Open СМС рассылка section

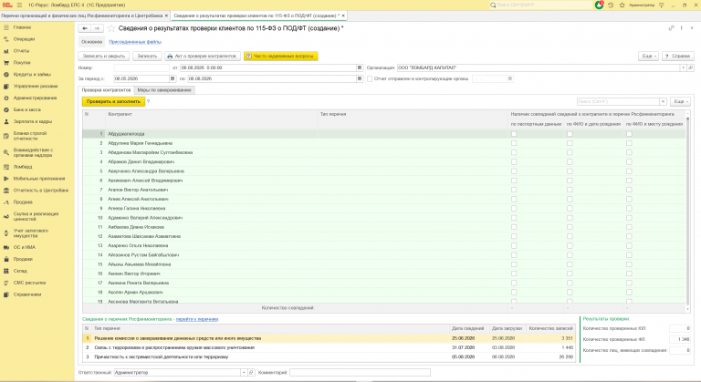click(29, 283)
